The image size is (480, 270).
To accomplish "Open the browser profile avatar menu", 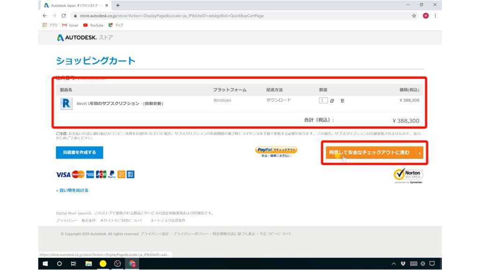I will coord(426,15).
